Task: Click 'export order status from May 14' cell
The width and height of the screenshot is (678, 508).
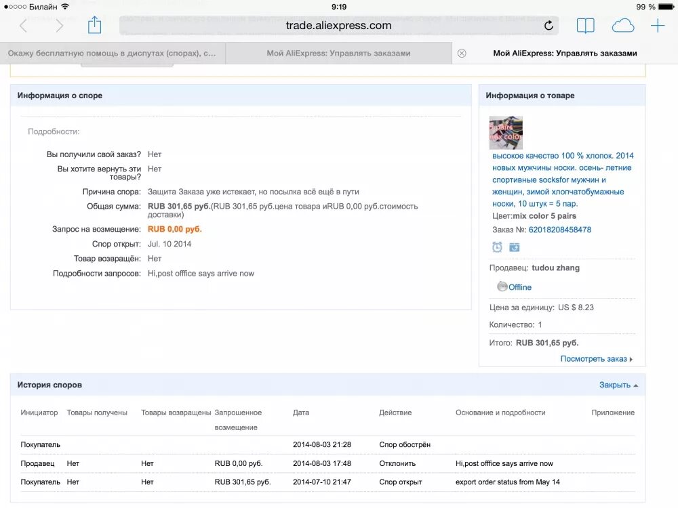Action: coord(507,482)
